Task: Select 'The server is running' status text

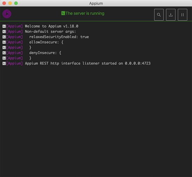Action: pyautogui.click(x=85, y=13)
